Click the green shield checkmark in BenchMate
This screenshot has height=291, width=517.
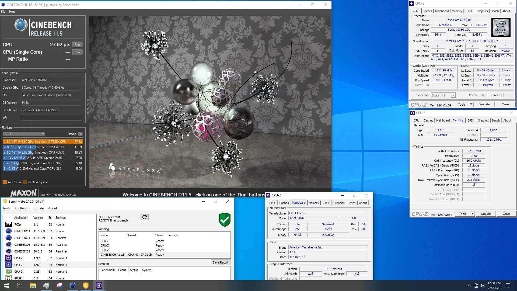pos(225,220)
